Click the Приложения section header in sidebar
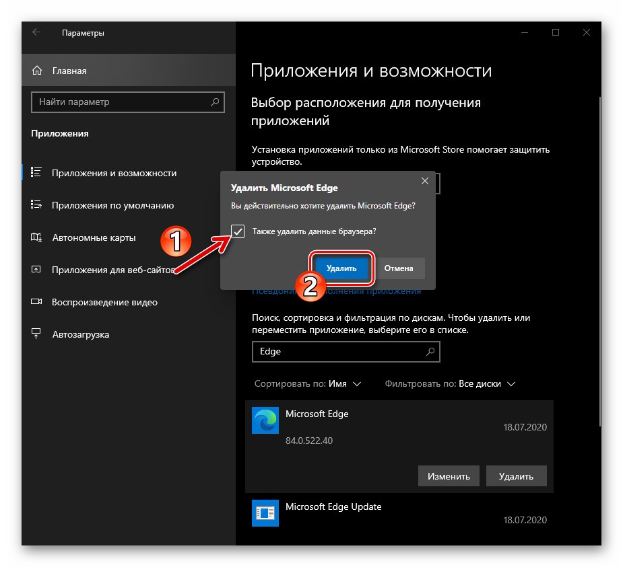This screenshot has height=567, width=623. [x=59, y=133]
